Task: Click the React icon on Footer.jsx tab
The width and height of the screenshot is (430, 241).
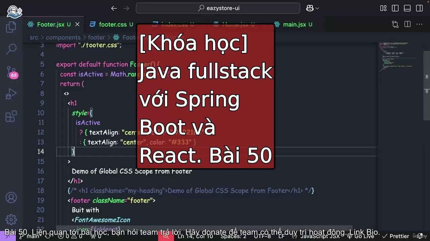Action: pyautogui.click(x=31, y=24)
